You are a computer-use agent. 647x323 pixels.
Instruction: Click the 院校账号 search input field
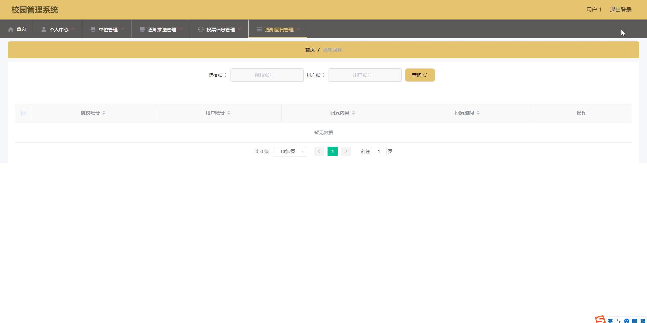click(267, 75)
